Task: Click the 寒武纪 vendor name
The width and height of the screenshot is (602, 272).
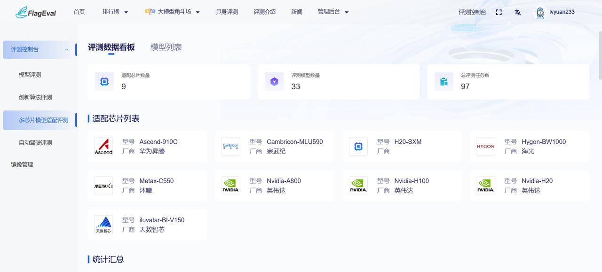Action: (x=276, y=151)
